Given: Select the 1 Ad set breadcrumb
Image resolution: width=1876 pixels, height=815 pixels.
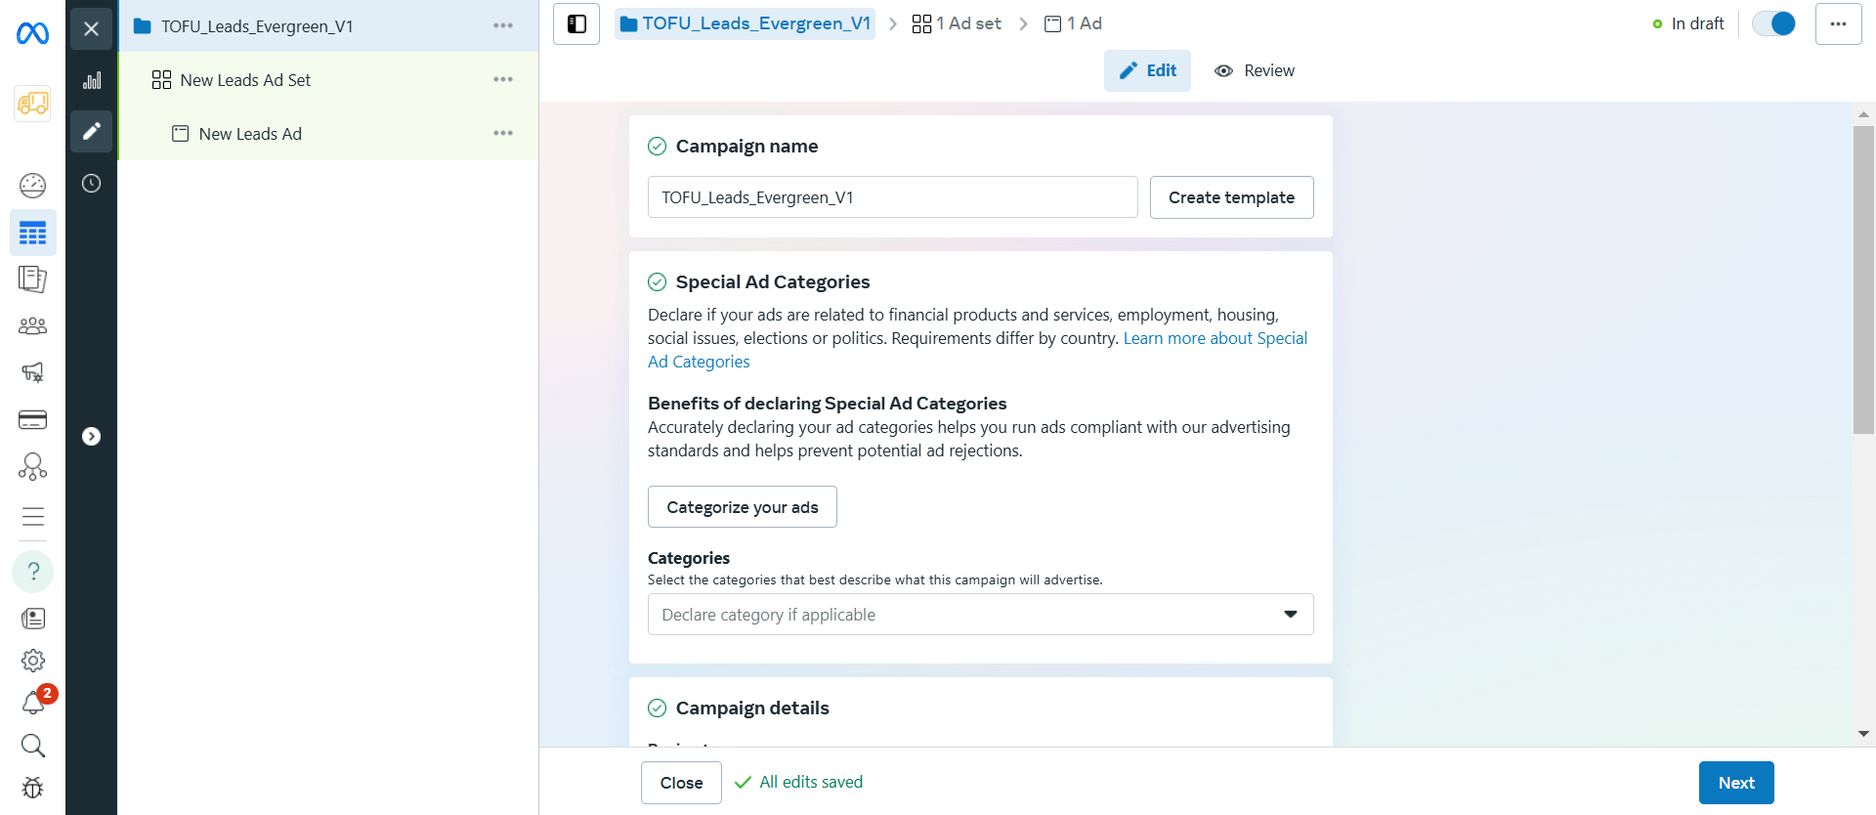Looking at the screenshot, I should [957, 23].
